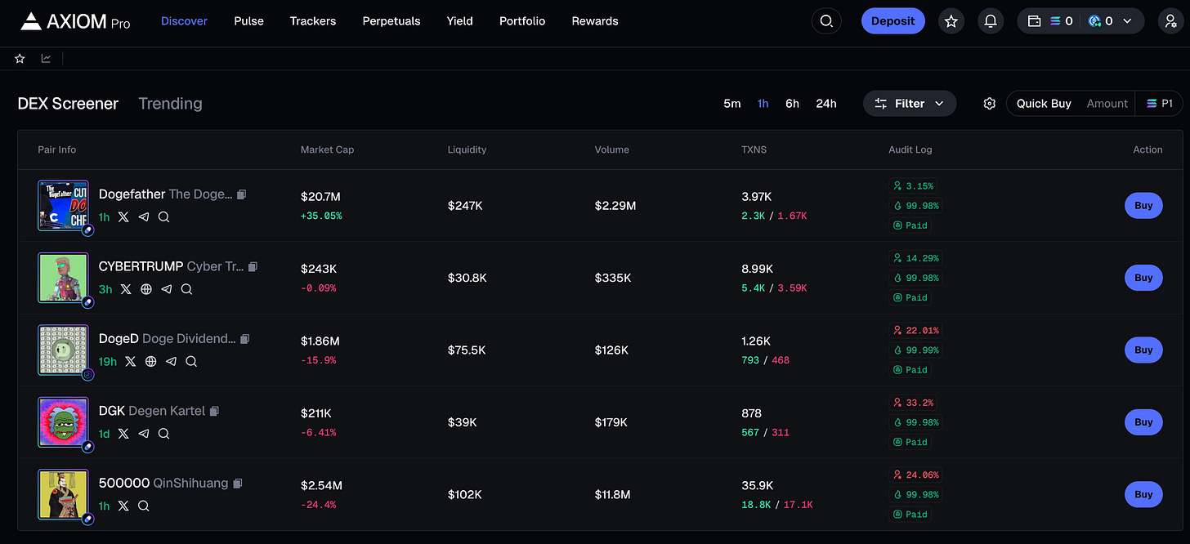Viewport: 1190px width, 544px height.
Task: Open CYBERTRUMP's X profile icon
Action: 123,289
